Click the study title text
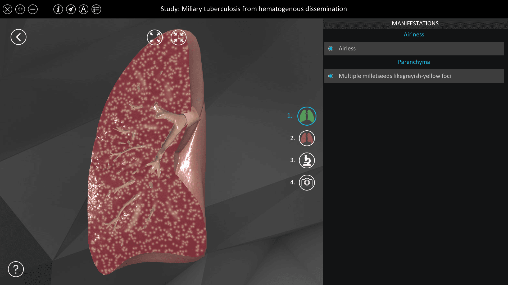 (253, 9)
